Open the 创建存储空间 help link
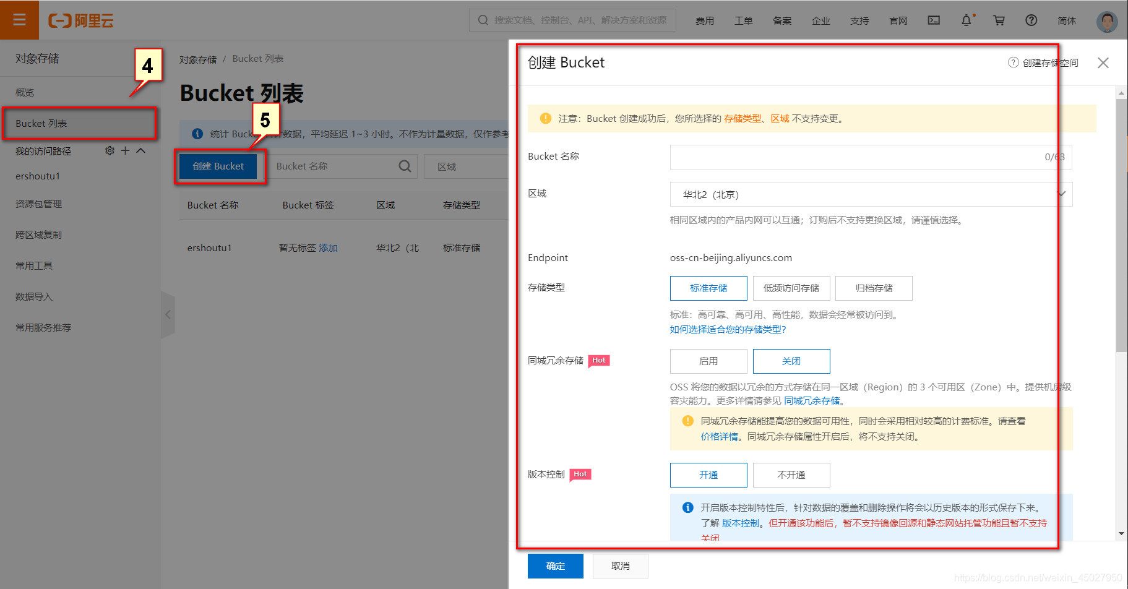Screen dimensions: 1128x589 tap(1043, 62)
